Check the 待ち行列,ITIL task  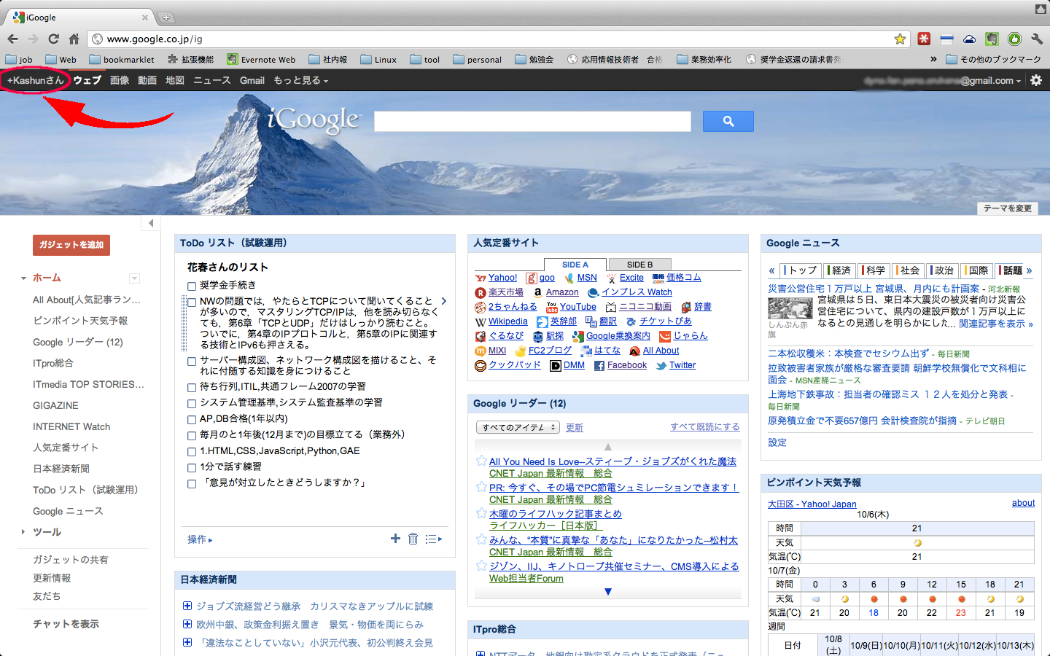tap(192, 388)
